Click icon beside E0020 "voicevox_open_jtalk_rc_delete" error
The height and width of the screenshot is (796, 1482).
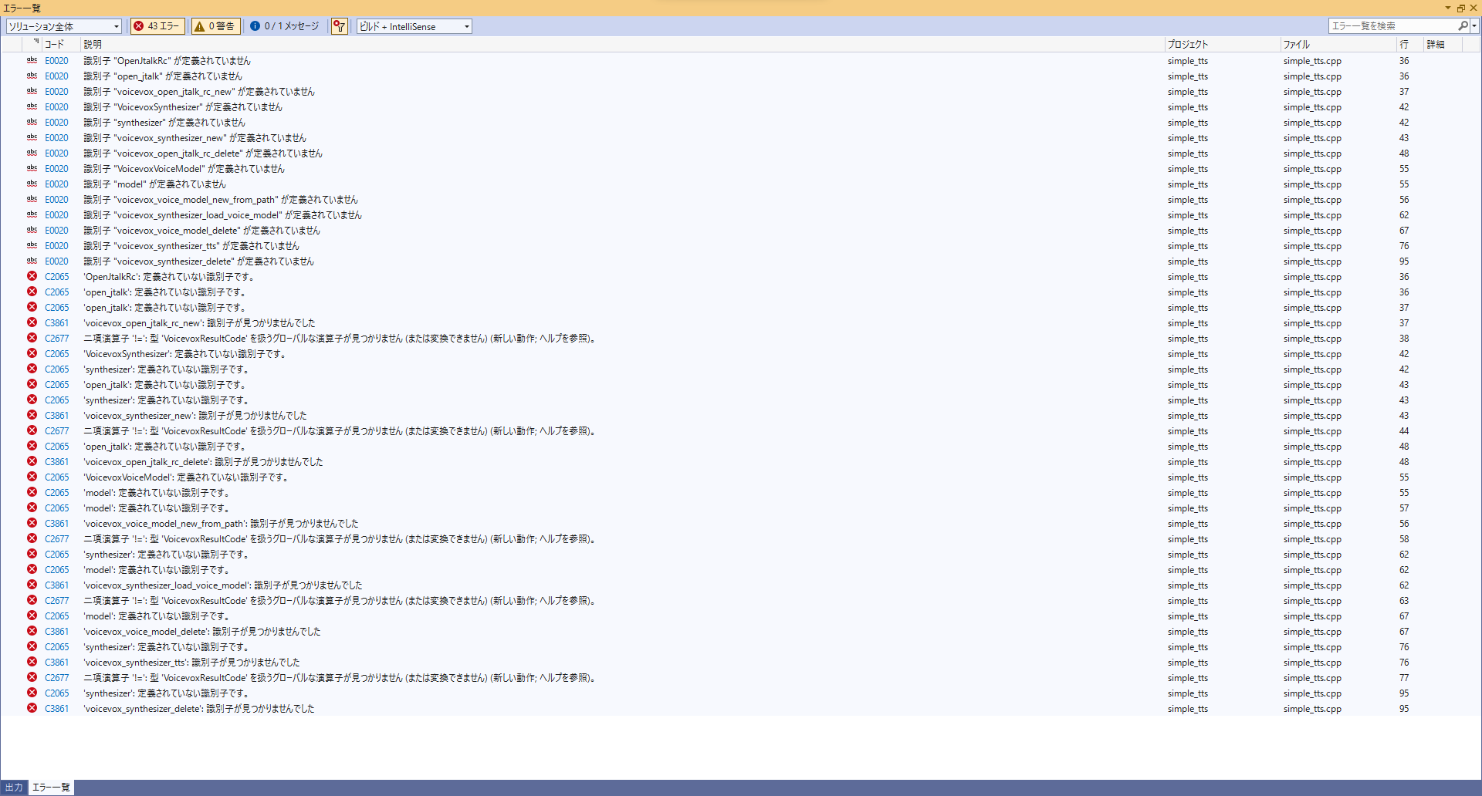pyautogui.click(x=32, y=153)
